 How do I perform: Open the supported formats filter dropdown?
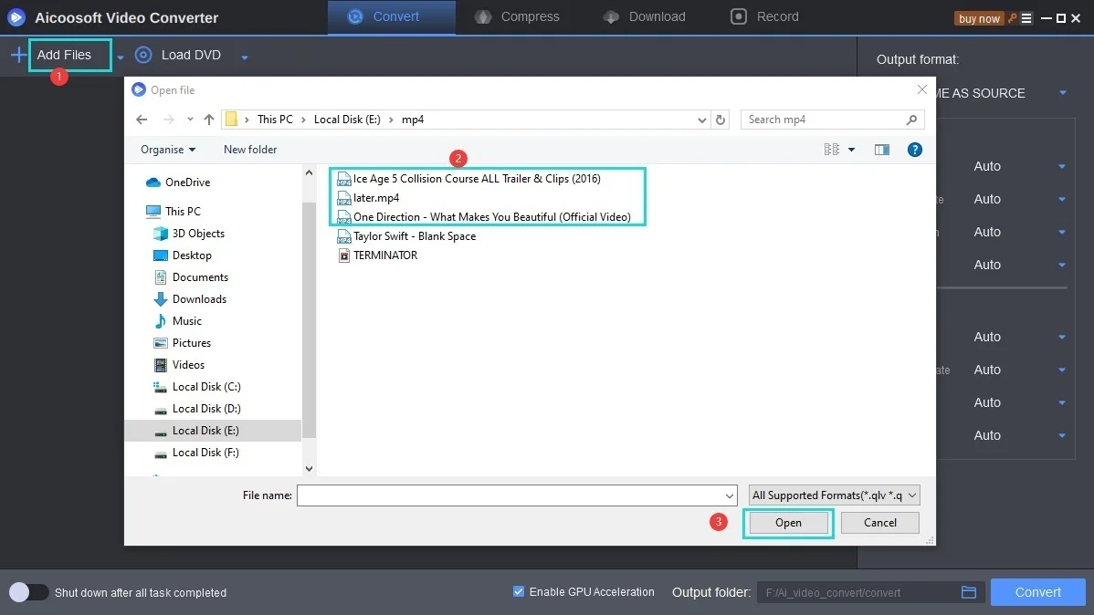tap(834, 495)
